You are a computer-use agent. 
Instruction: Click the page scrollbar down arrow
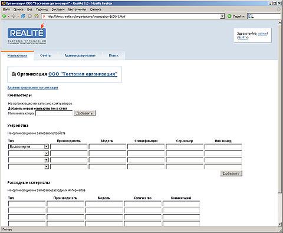(280, 224)
